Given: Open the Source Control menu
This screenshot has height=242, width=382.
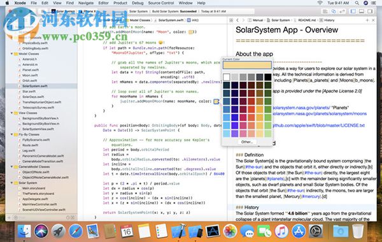Looking at the screenshot, I should (161, 3).
